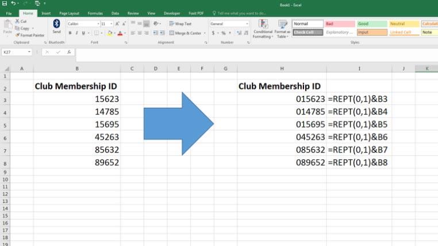The height and width of the screenshot is (246, 438).
Task: Open the File tab
Action: pos(9,13)
